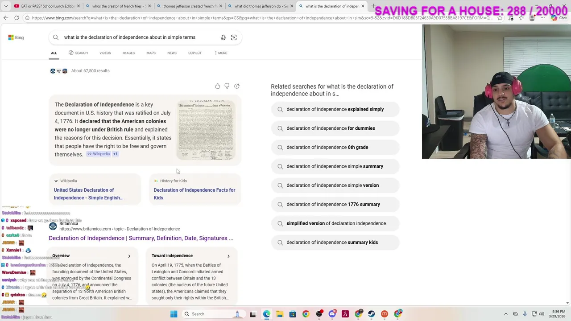Click the thumbs down feedback icon

click(x=227, y=86)
